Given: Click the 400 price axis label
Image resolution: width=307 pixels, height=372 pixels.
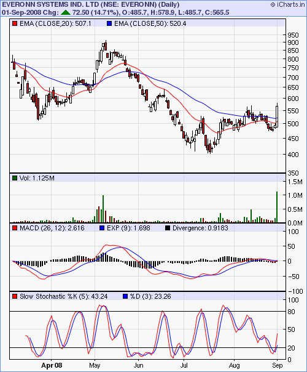Looking at the screenshot, I should tap(293, 154).
